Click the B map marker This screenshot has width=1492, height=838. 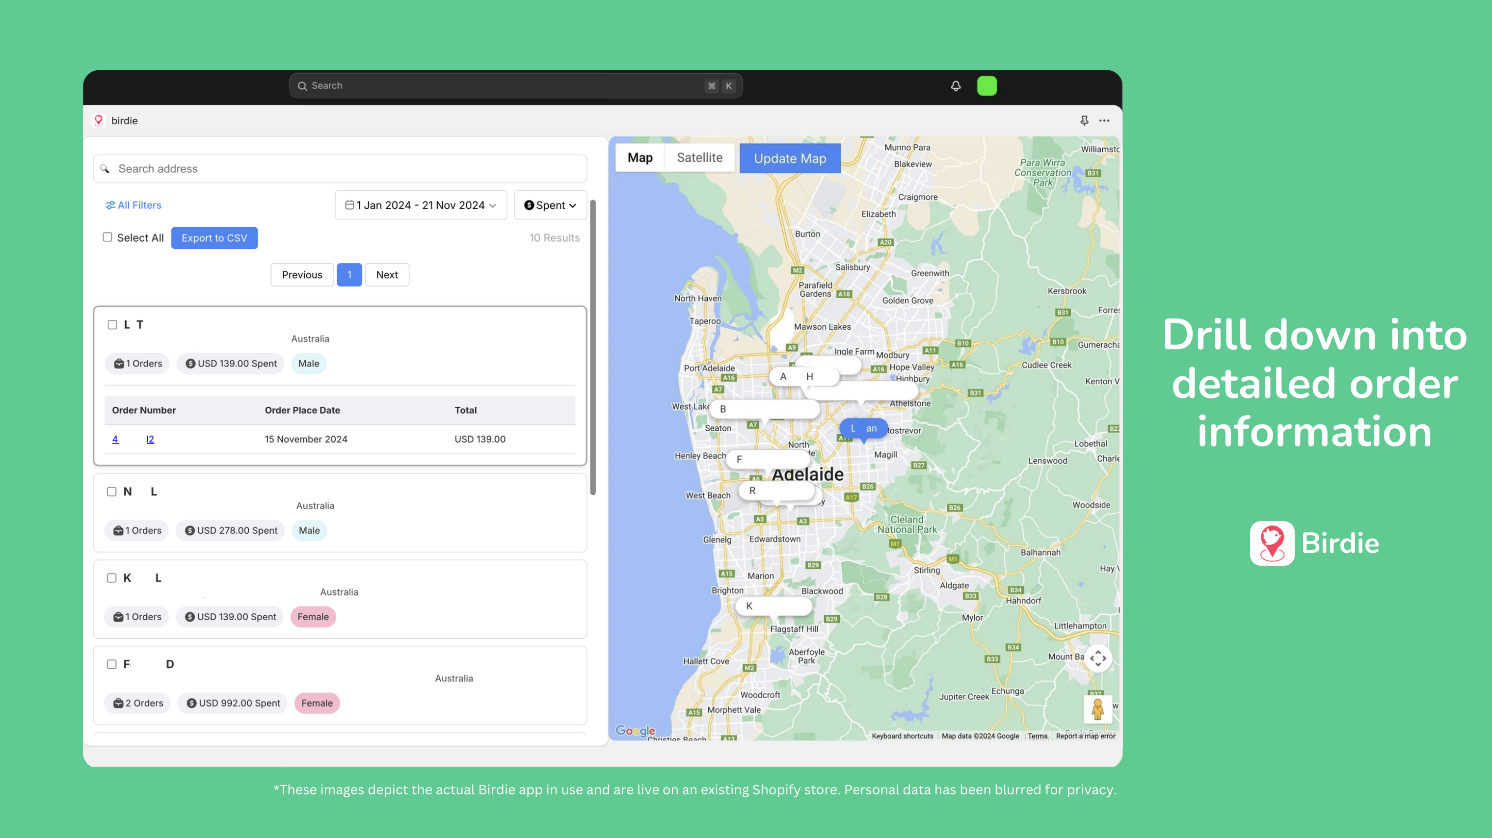coord(765,409)
